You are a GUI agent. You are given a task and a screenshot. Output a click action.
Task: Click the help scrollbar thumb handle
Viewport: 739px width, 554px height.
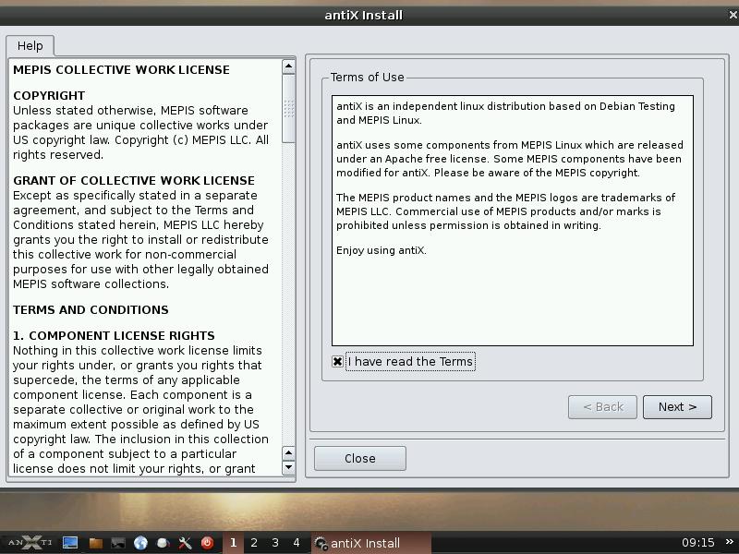click(288, 108)
